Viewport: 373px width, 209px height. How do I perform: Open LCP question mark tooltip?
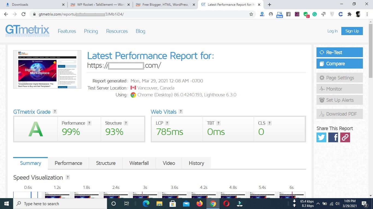click(167, 123)
